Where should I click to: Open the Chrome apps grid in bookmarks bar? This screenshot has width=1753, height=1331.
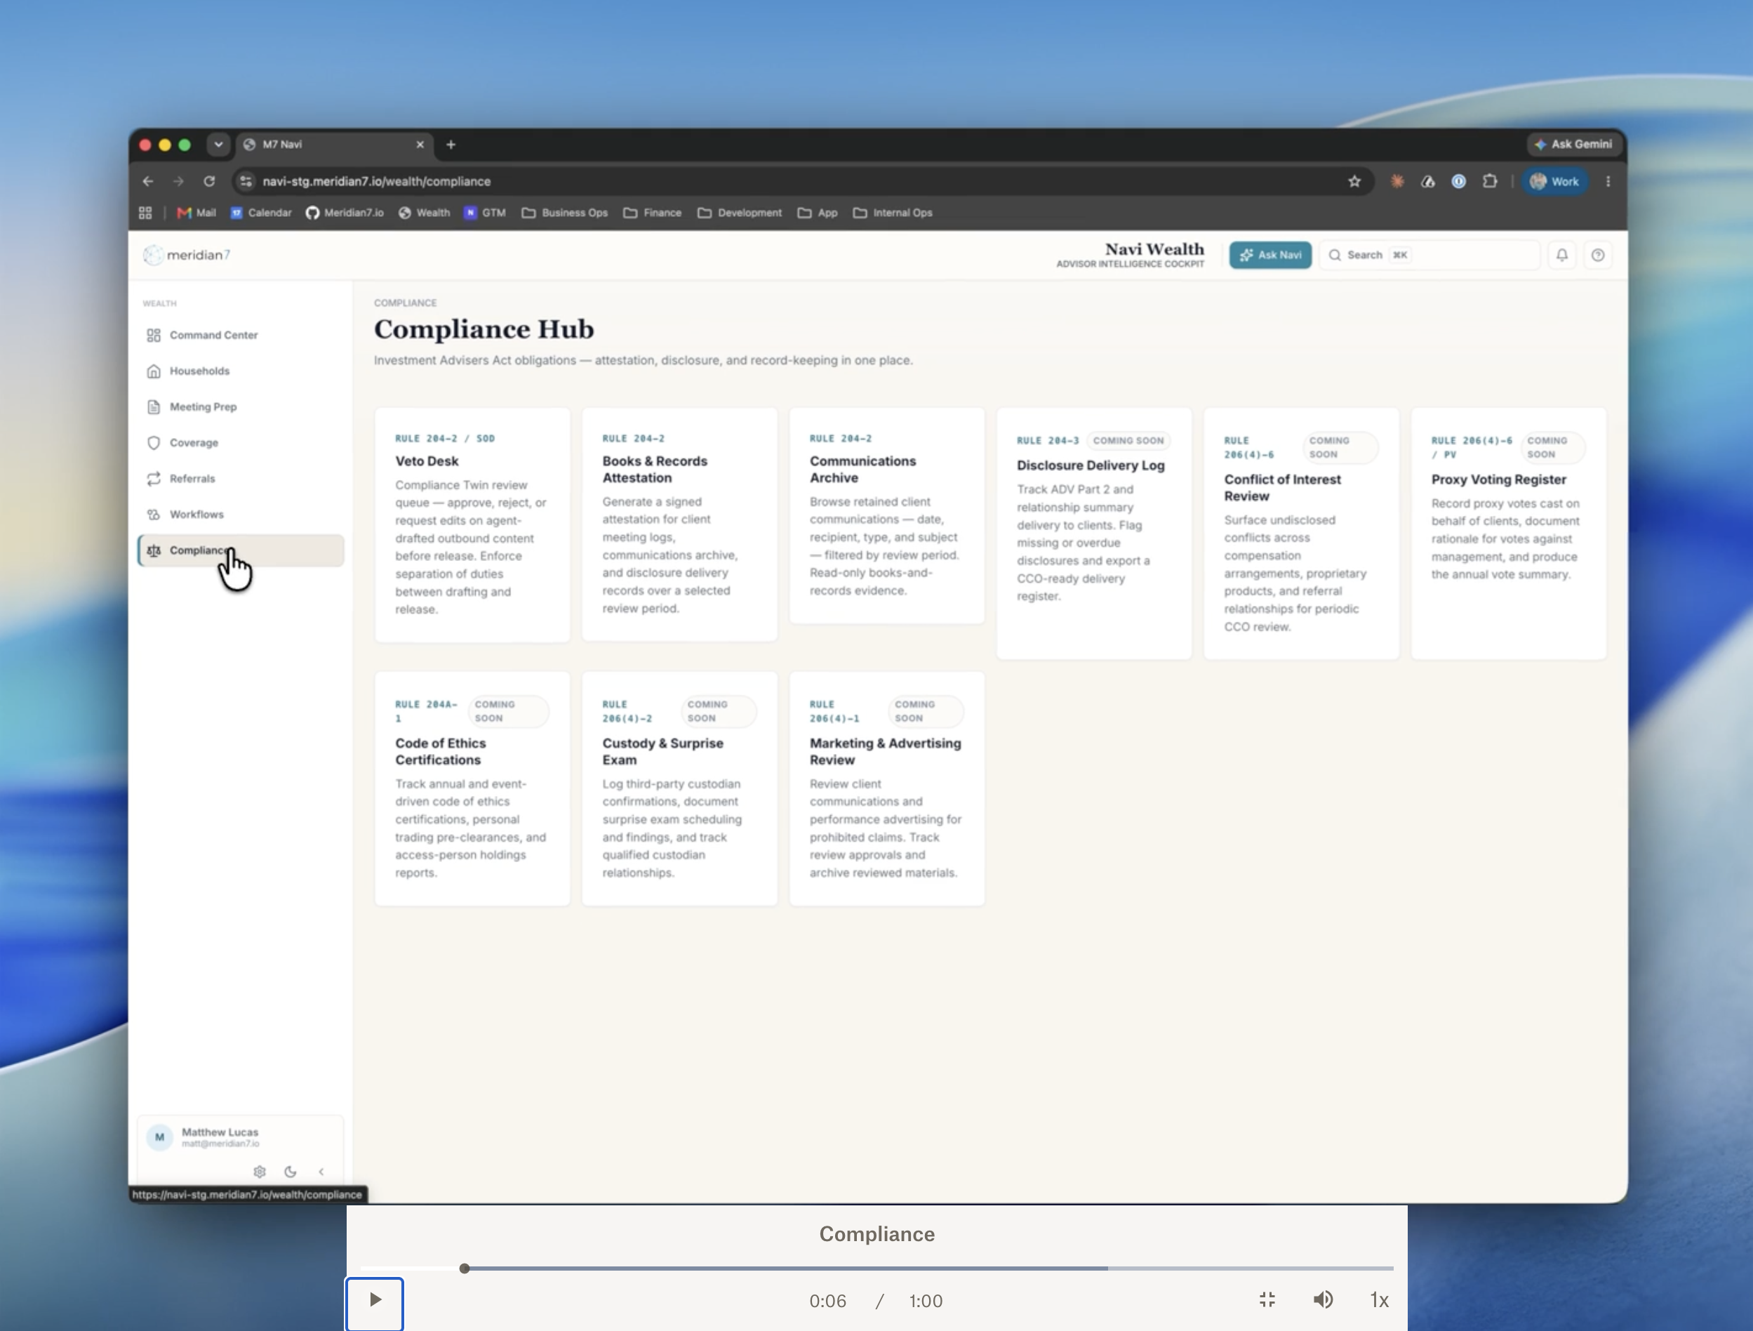coord(145,213)
